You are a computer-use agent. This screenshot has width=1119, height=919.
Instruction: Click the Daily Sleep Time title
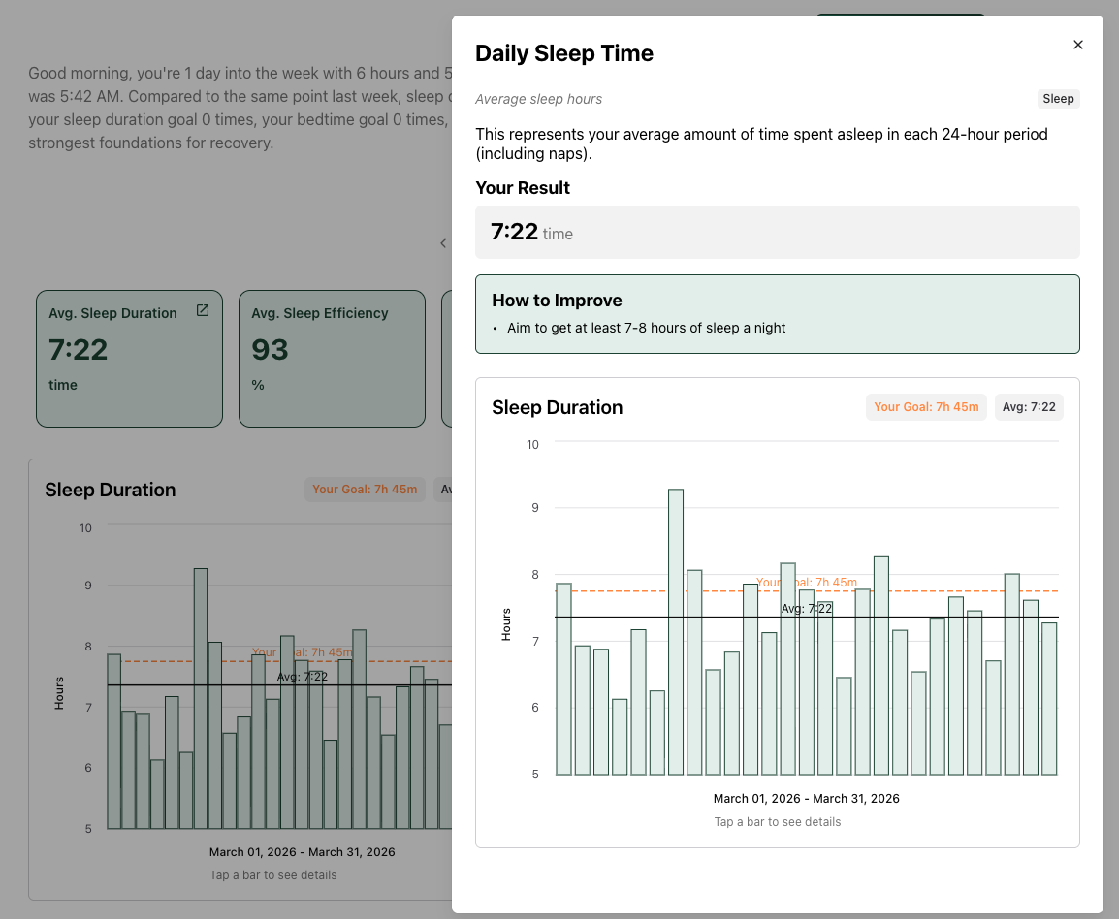click(563, 53)
